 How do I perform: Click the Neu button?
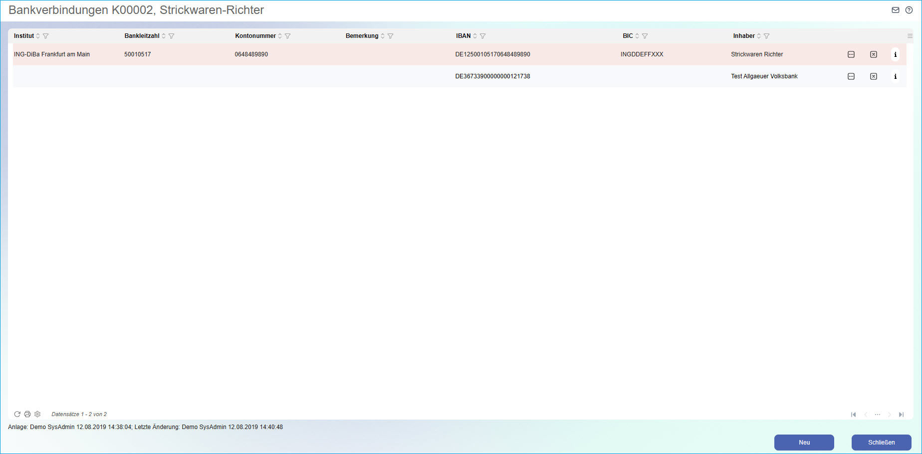click(804, 443)
